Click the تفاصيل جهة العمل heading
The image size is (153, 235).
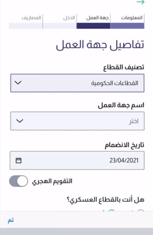[x=100, y=45]
